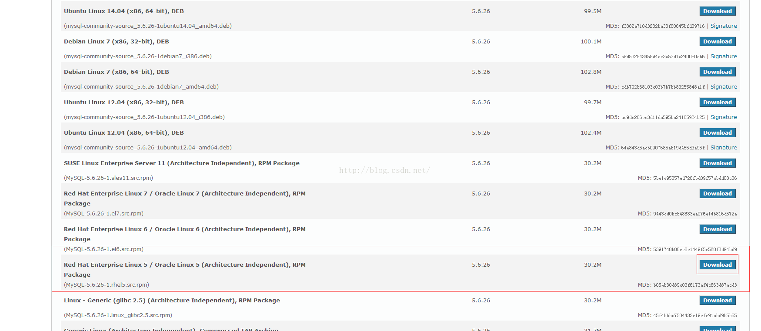
Task: Open Signature link for debian7_amd64.deb
Action: (724, 87)
